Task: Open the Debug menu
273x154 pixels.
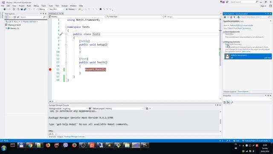Action: point(36,6)
